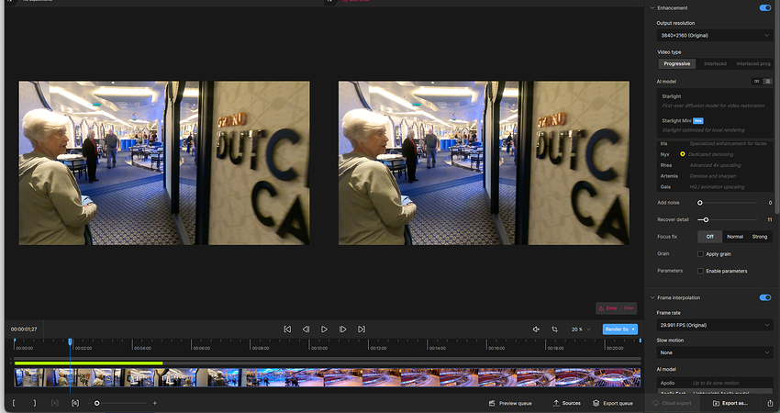Click the Recover detail slider handle
The height and width of the screenshot is (413, 780).
click(705, 219)
